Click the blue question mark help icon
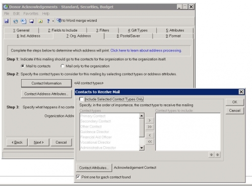 tap(48, 21)
